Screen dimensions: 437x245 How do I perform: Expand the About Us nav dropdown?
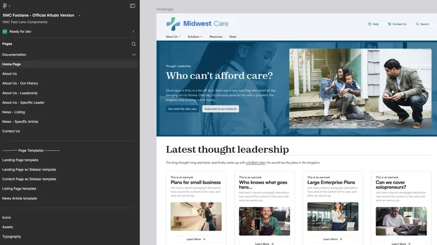coord(173,36)
